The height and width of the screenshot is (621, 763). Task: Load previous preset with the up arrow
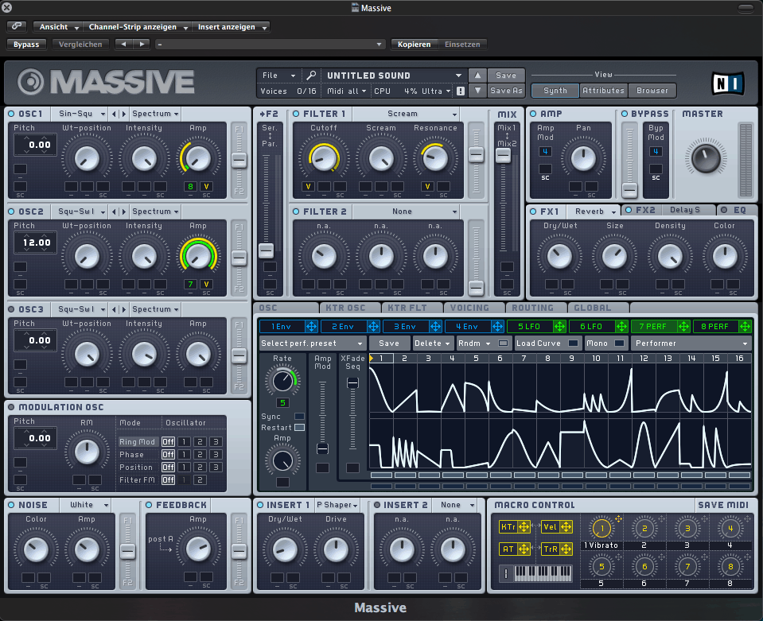[x=477, y=76]
